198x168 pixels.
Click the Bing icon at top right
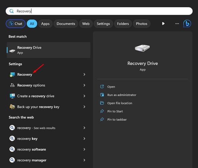point(187,24)
